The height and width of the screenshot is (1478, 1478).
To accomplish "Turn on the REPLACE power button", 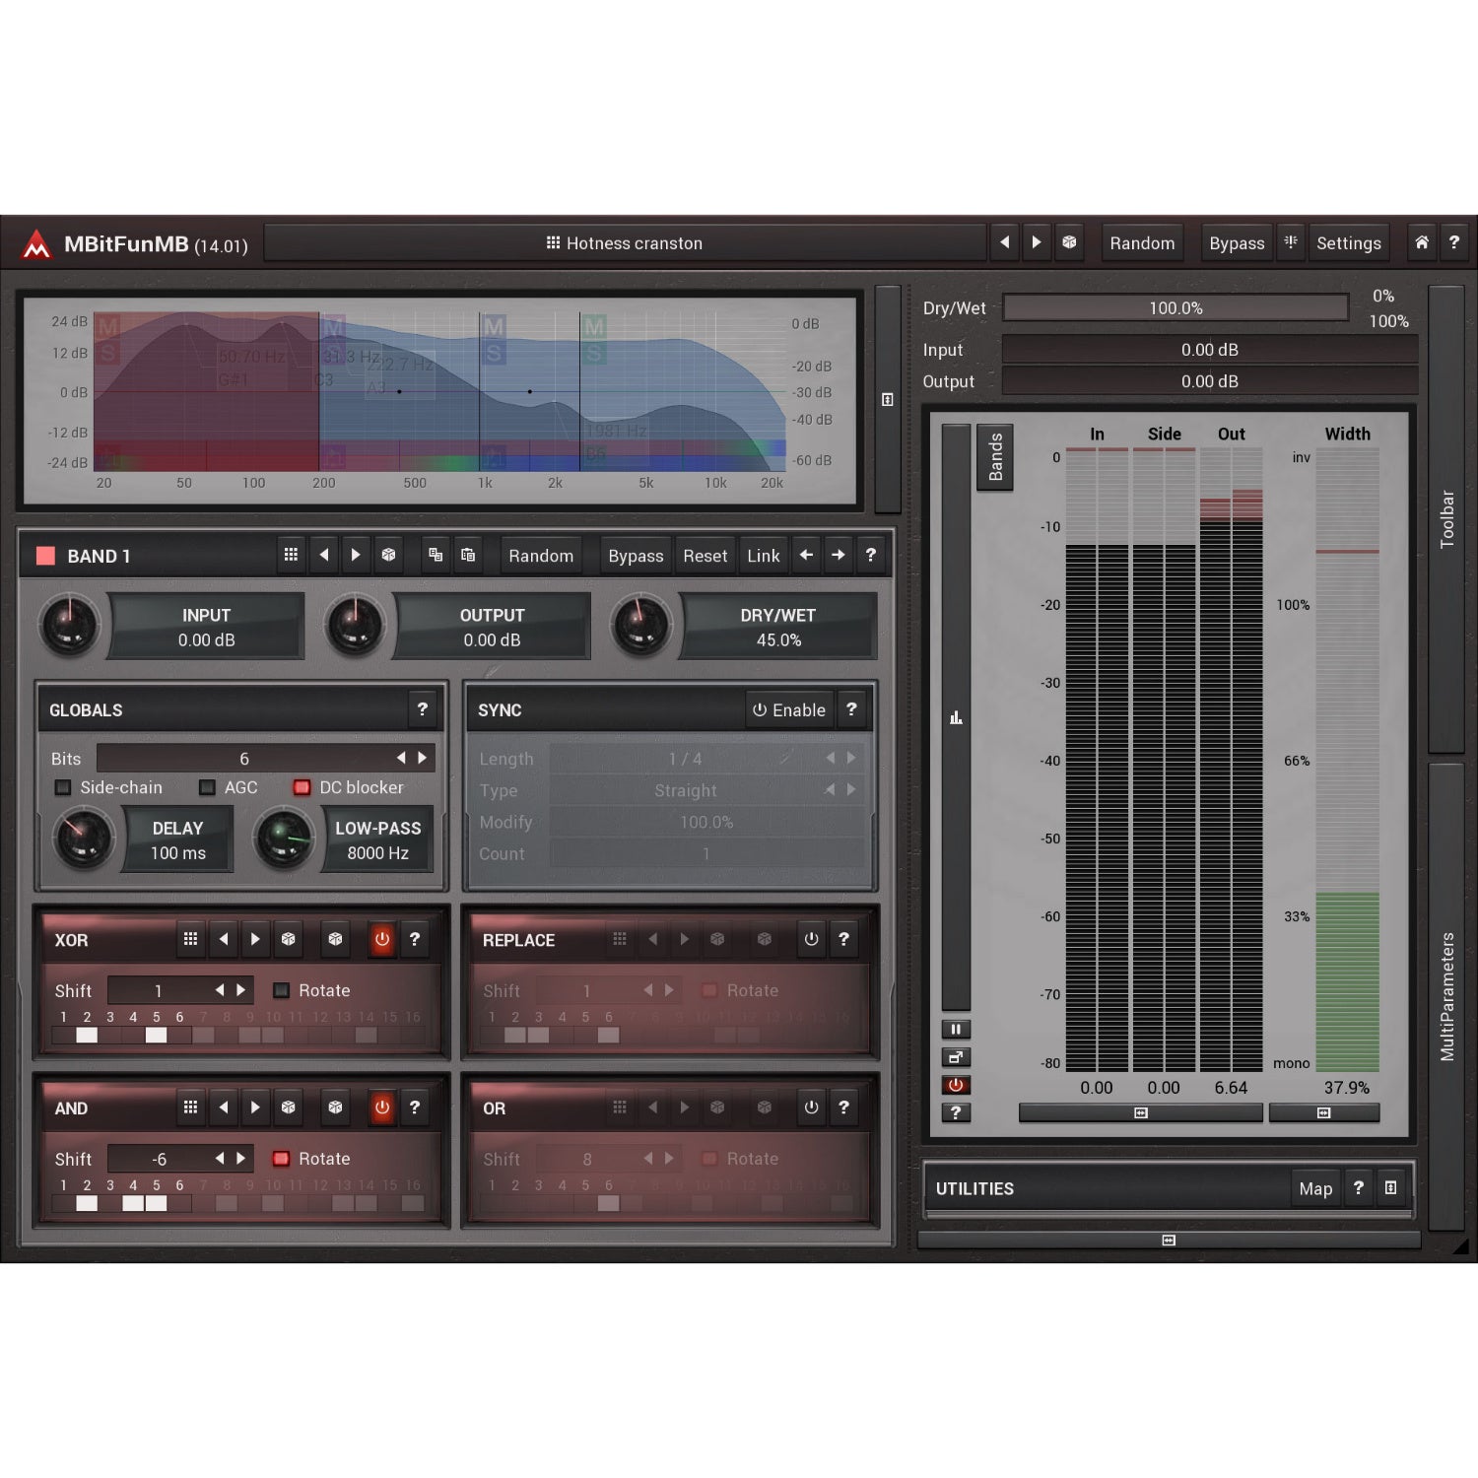I will tap(811, 940).
